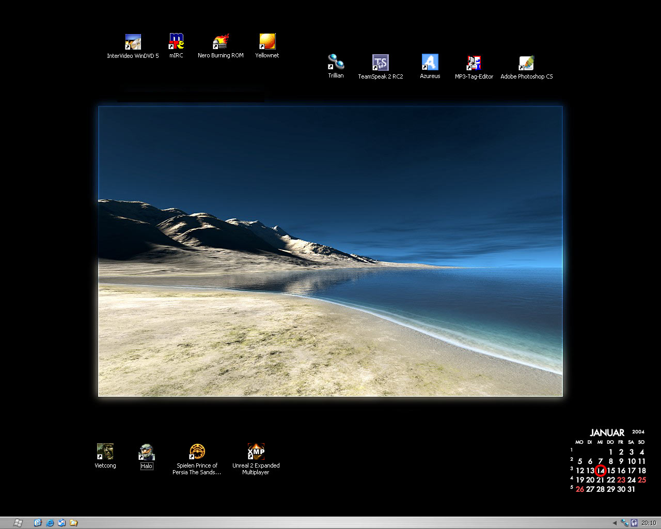Select Prince of Persia game shortcut
The image size is (661, 529).
pyautogui.click(x=197, y=452)
